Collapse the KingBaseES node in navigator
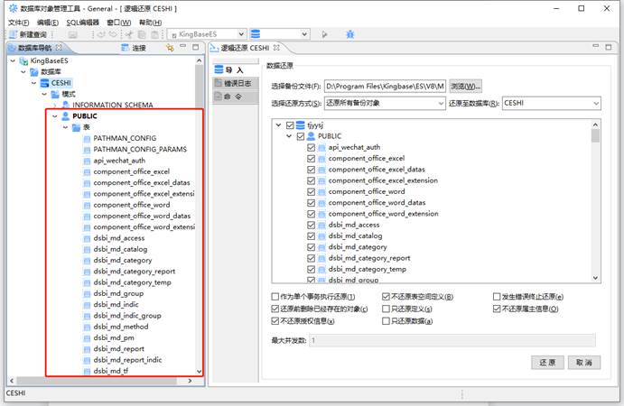This screenshot has width=624, height=406. click(x=13, y=60)
